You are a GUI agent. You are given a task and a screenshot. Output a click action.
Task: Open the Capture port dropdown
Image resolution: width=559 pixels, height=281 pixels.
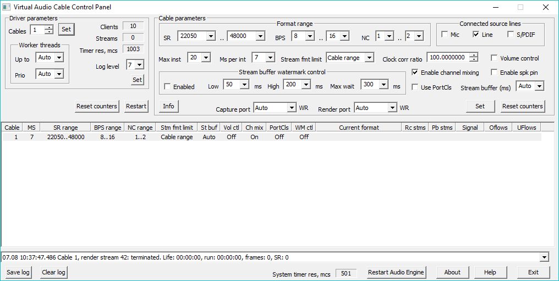click(x=292, y=108)
